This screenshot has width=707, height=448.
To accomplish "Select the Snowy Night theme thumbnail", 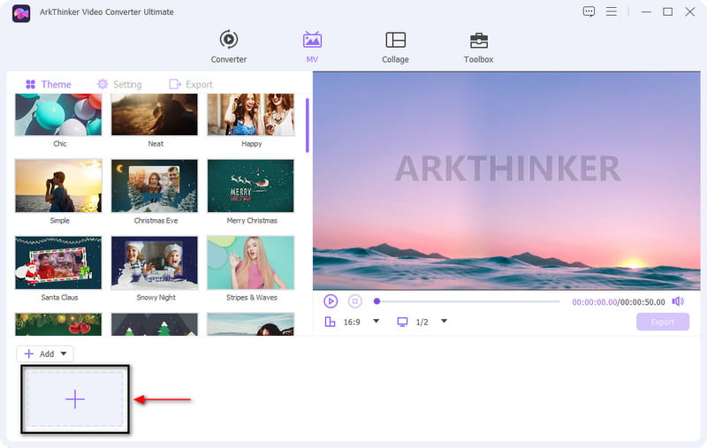I will [x=154, y=262].
